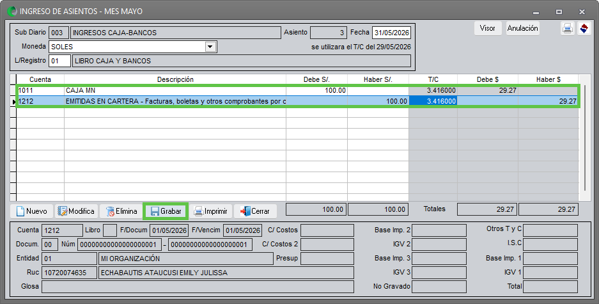Click the Docum. type field 00

pos(50,244)
